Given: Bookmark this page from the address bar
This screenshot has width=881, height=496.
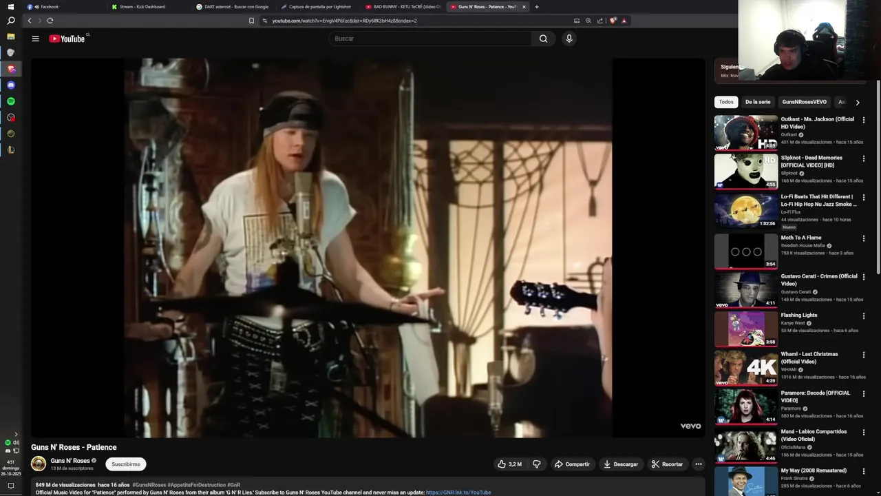Looking at the screenshot, I should [251, 21].
